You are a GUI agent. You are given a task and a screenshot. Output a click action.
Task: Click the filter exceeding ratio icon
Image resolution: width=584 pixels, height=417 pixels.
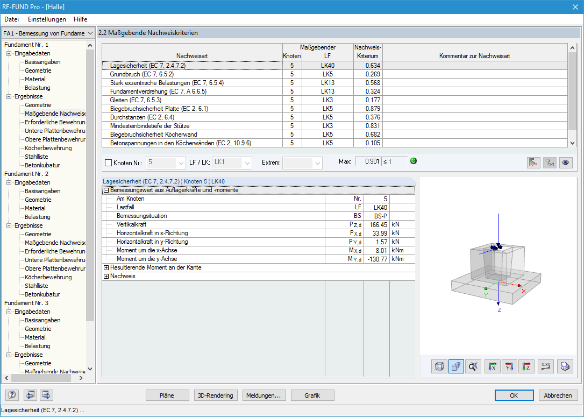[550, 162]
